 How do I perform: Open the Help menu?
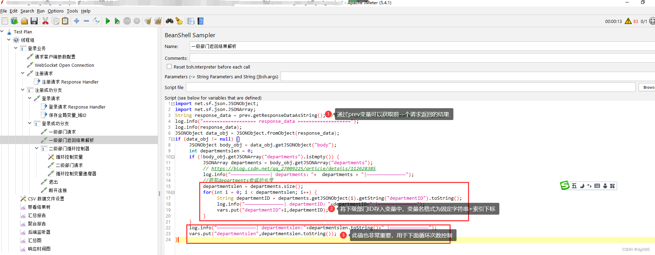point(86,11)
